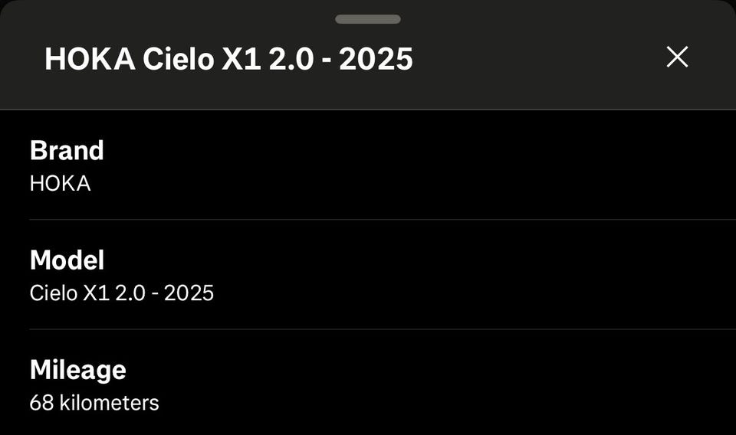Click the number "68" in the Mileage row
The height and width of the screenshot is (435, 736).
click(x=41, y=403)
